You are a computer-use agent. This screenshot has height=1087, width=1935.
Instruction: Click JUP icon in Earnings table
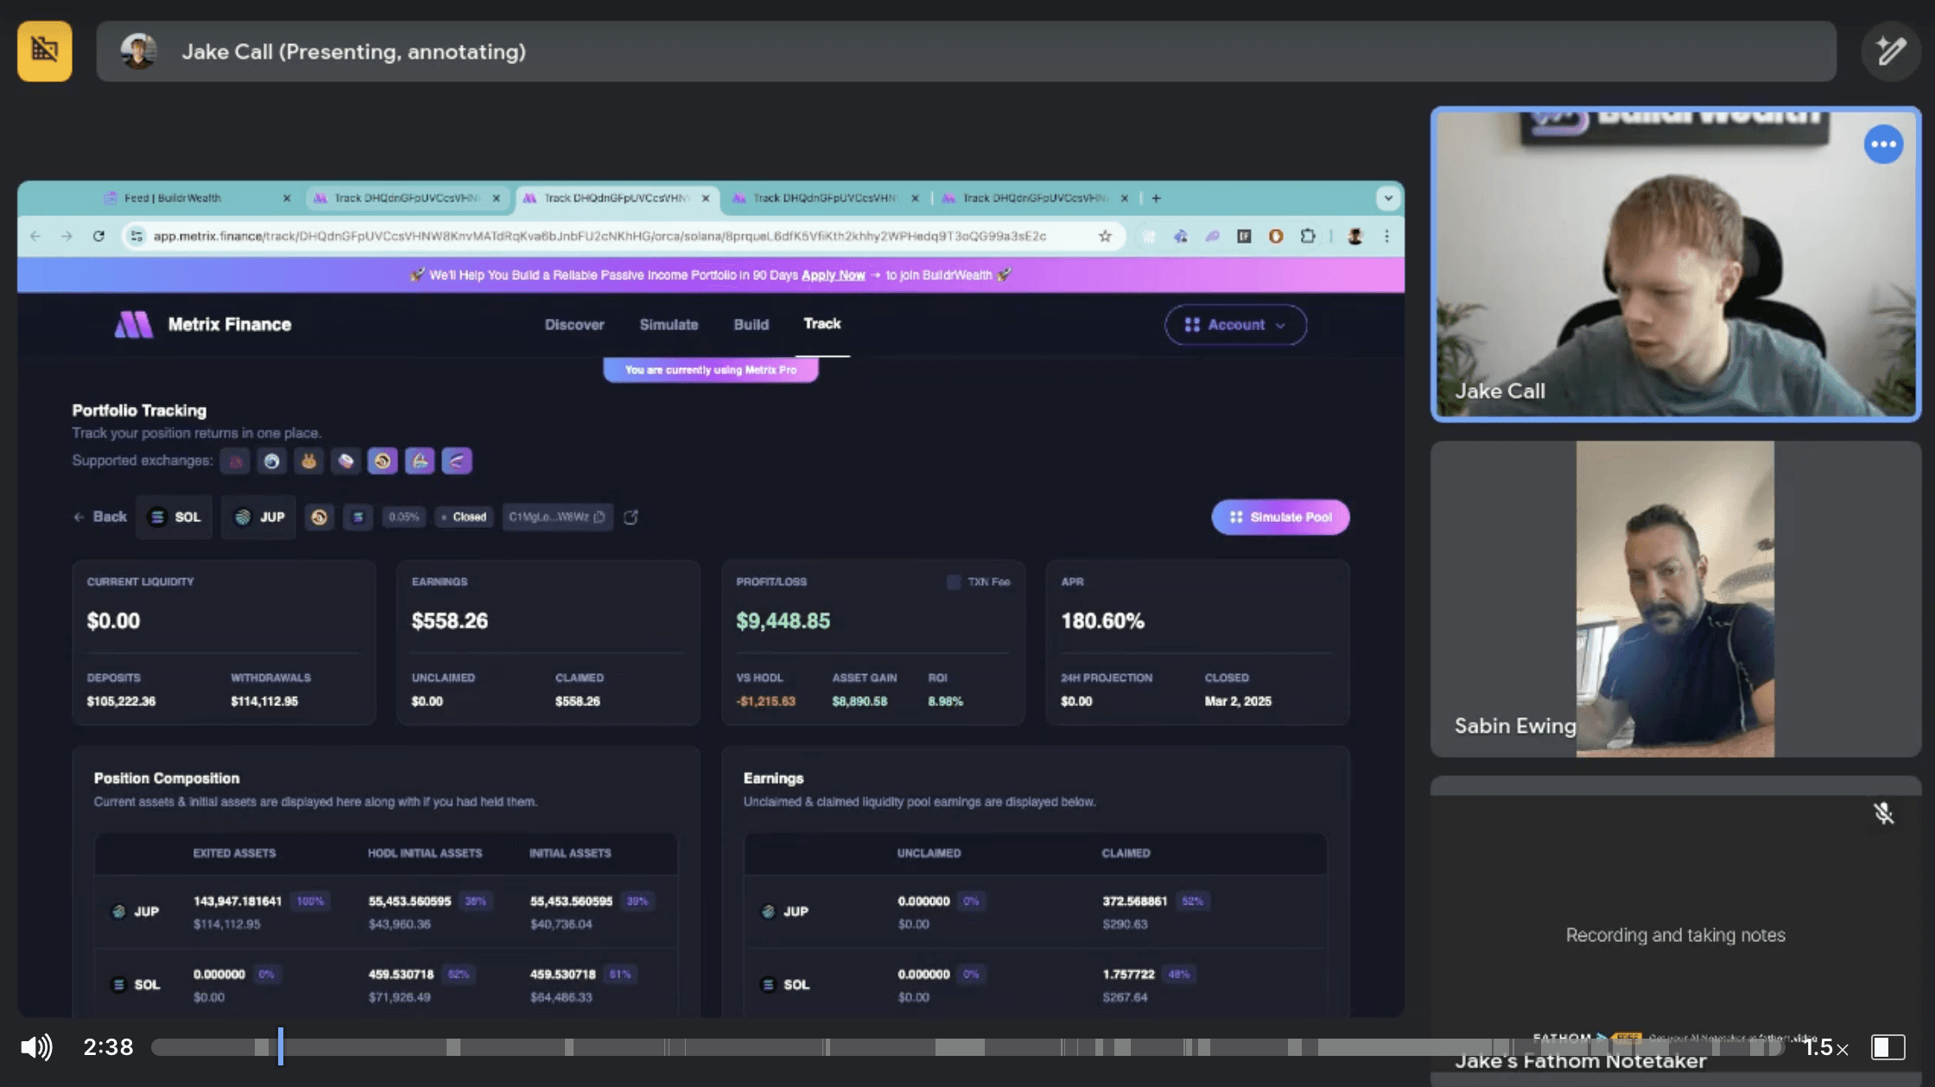coord(768,912)
